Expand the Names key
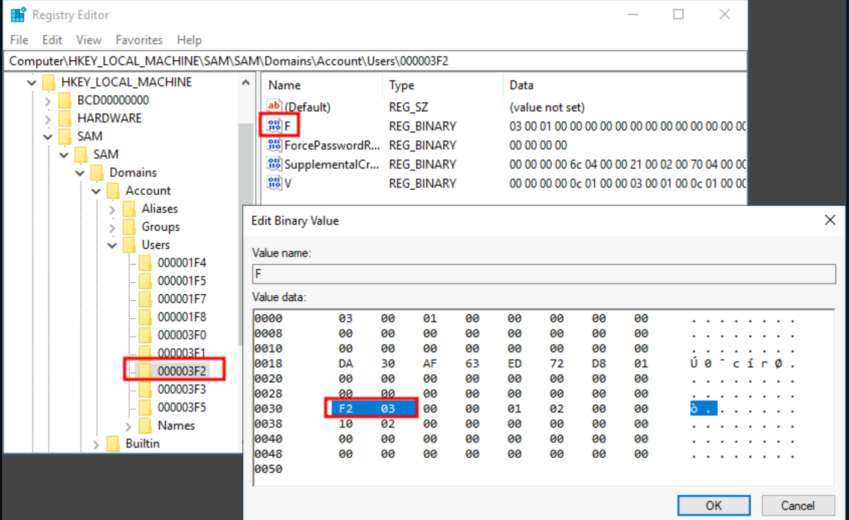 click(128, 426)
